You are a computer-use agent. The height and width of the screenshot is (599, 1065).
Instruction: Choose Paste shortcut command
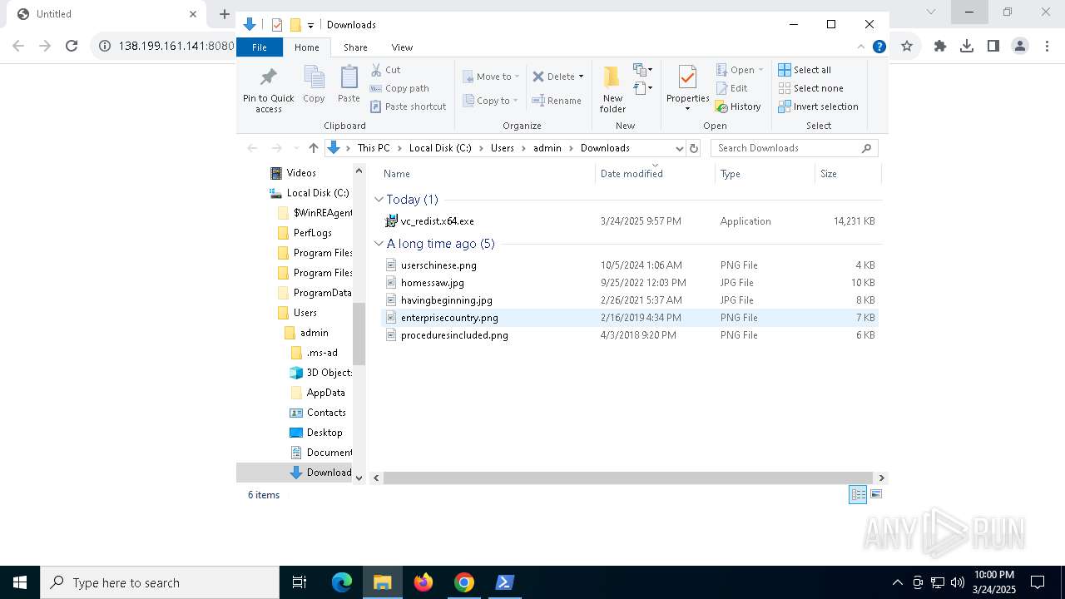click(408, 106)
